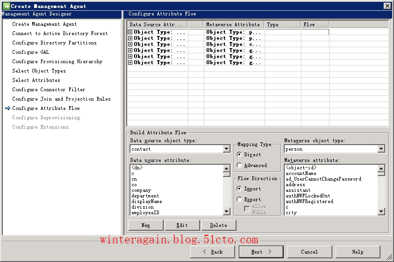
Task: Open Configure GAL step
Action: 31,52
